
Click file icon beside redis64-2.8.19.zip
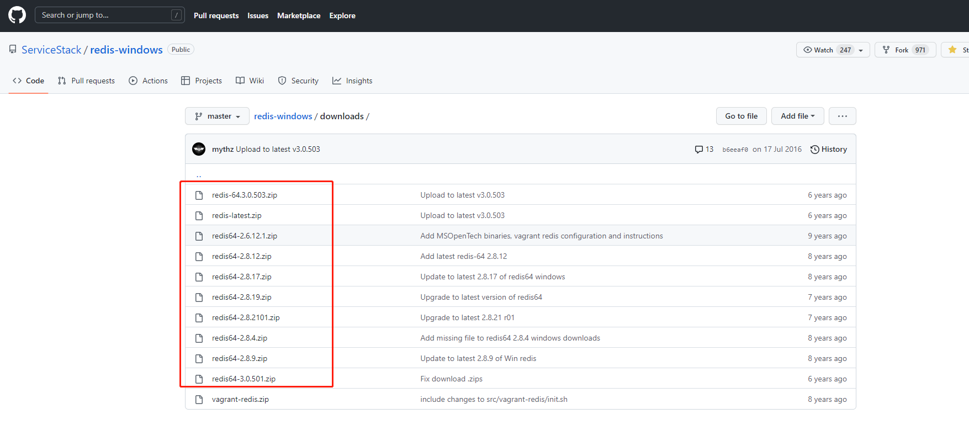[199, 297]
